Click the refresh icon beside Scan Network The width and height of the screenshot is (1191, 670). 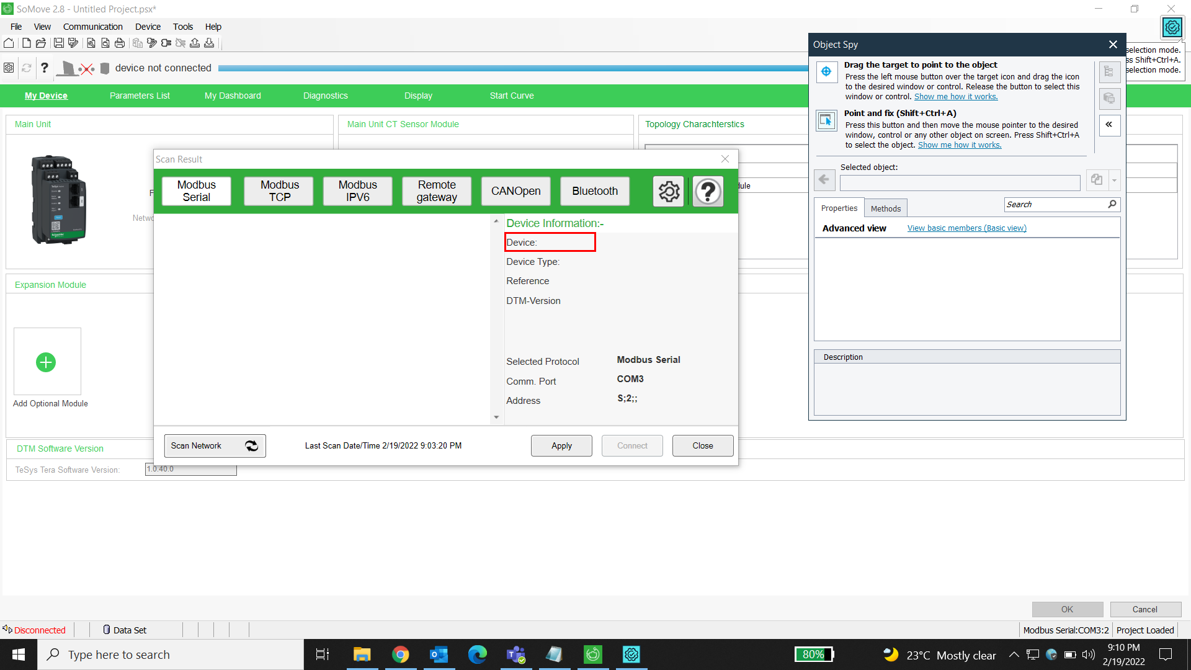click(x=251, y=445)
